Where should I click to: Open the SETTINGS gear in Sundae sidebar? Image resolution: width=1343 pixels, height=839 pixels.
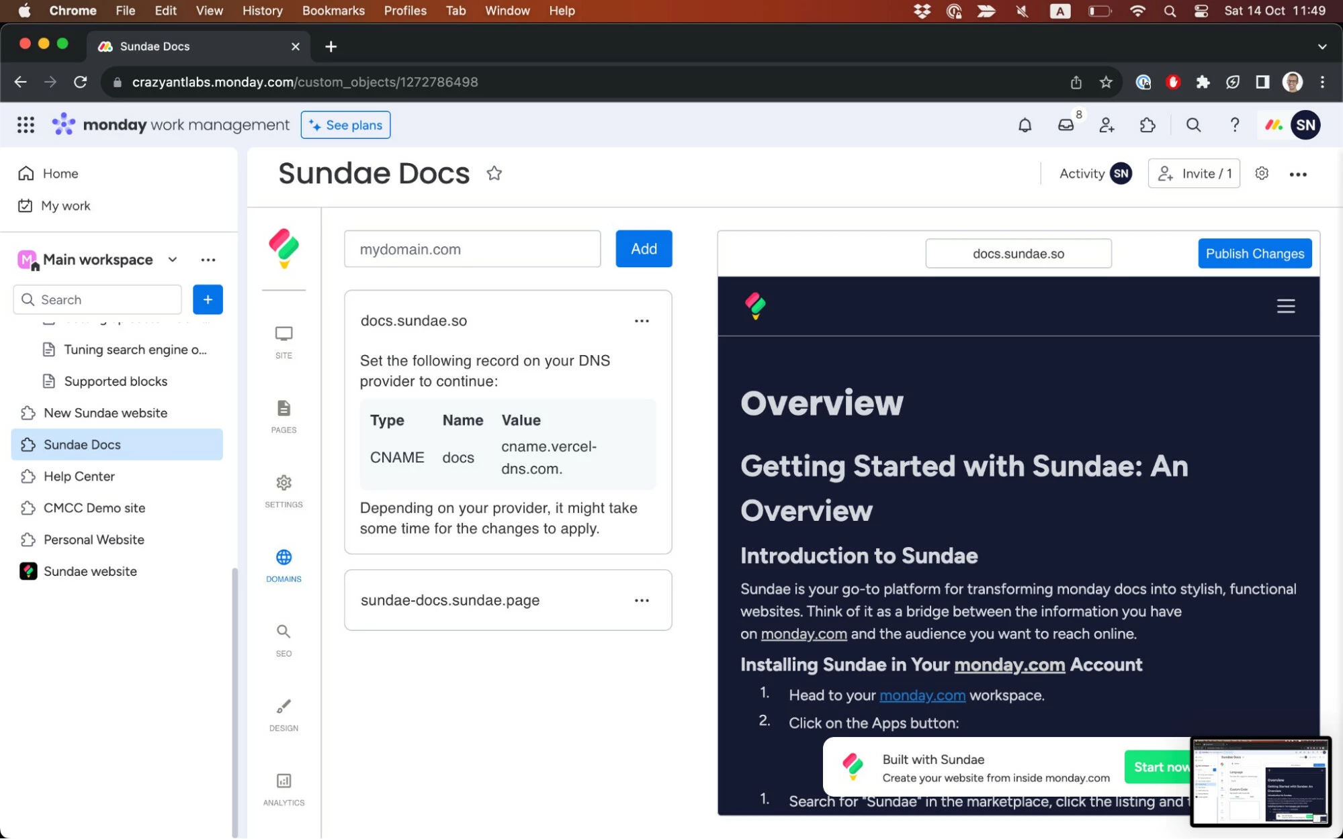click(x=284, y=491)
